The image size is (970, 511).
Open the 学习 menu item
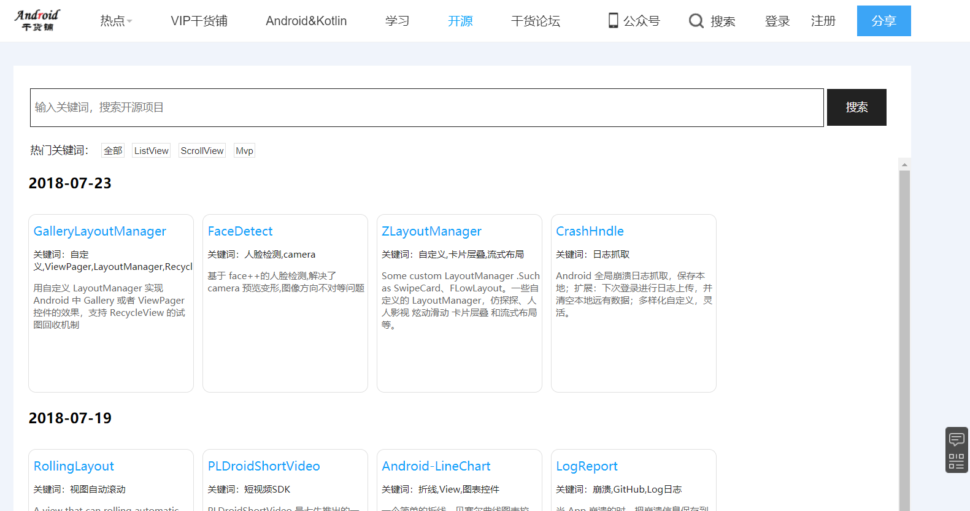point(397,21)
